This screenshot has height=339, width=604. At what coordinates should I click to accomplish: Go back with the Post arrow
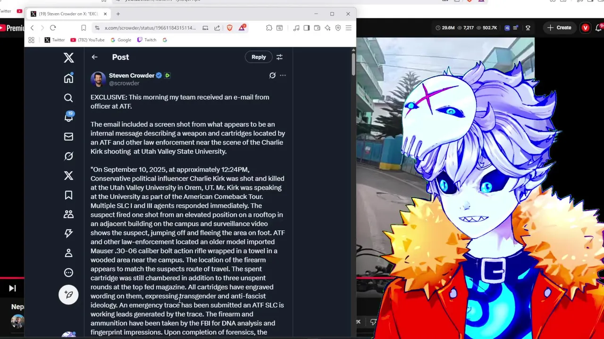tap(94, 57)
